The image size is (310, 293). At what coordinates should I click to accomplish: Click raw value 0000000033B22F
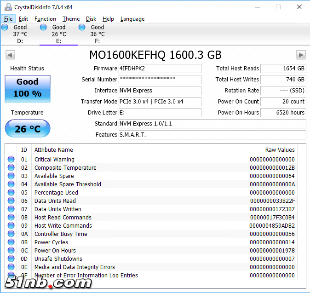tap(272, 201)
